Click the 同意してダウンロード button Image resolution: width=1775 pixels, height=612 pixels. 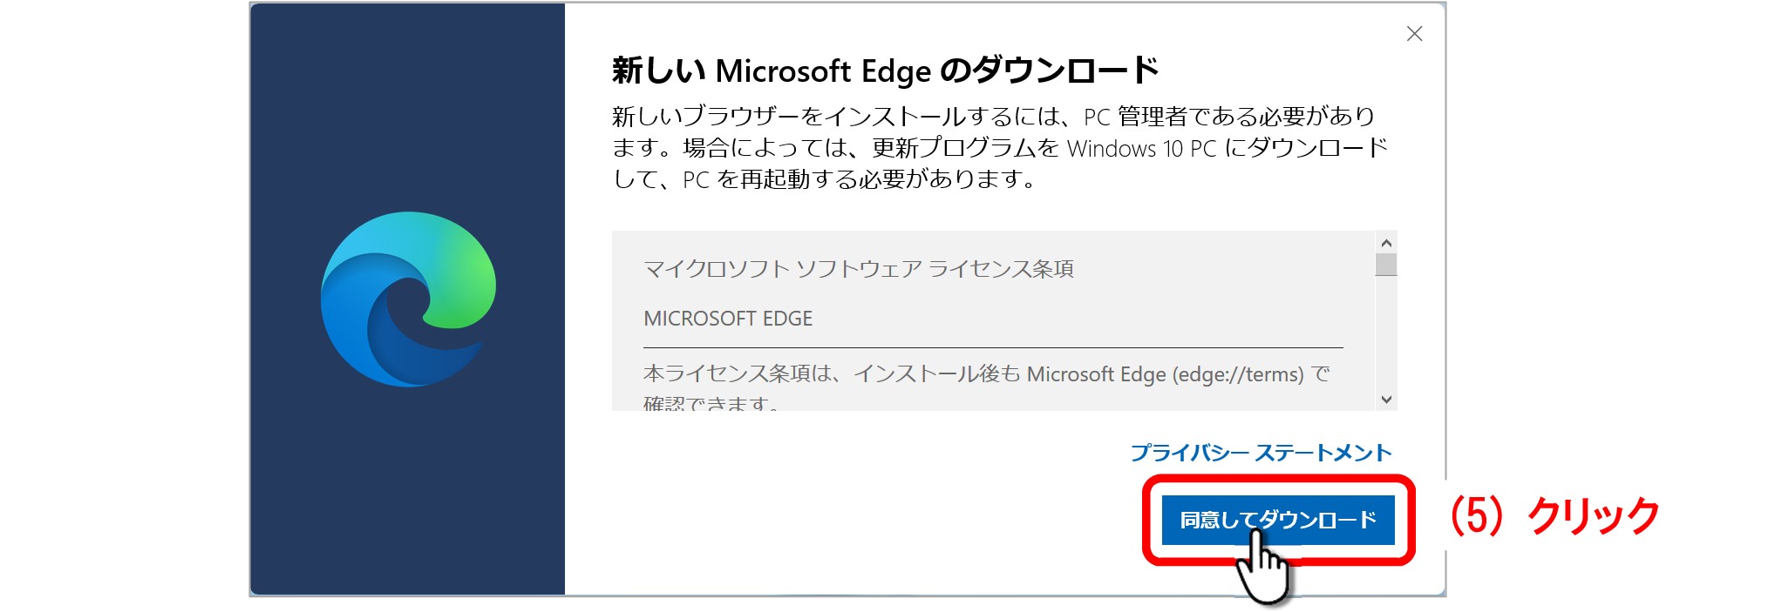point(1278,520)
